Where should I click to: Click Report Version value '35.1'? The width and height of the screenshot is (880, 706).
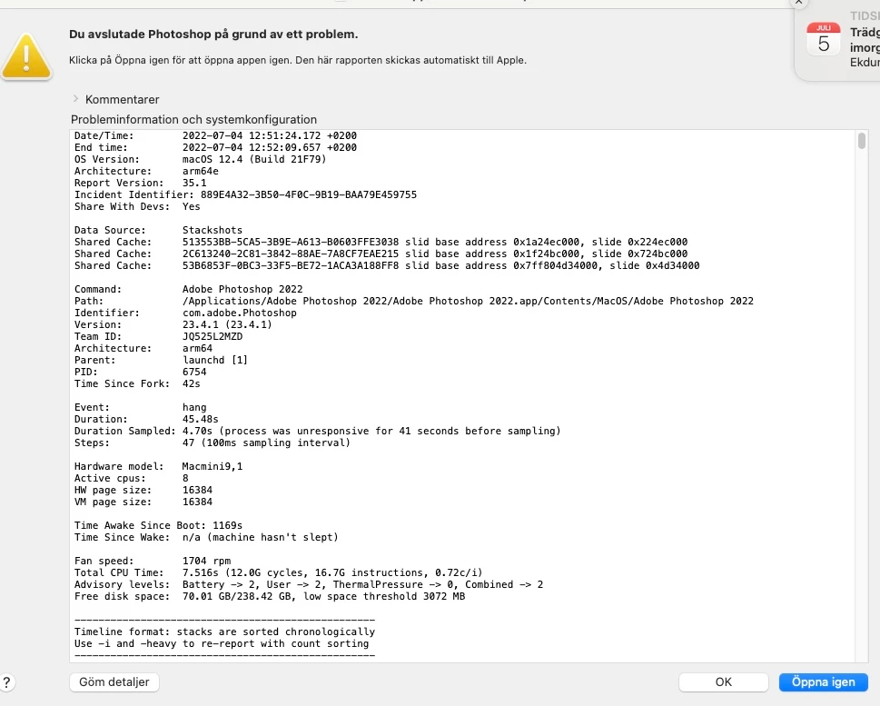[194, 183]
